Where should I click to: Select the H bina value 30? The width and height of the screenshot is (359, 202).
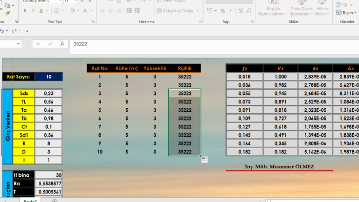48,175
